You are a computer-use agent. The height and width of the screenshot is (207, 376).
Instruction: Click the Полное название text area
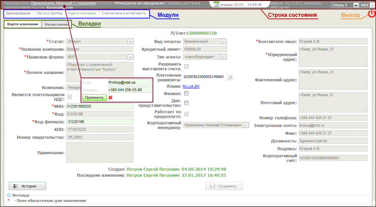click(100, 72)
